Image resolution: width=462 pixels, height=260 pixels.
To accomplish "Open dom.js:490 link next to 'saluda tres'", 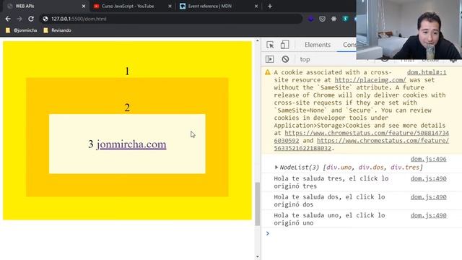I will pyautogui.click(x=428, y=178).
